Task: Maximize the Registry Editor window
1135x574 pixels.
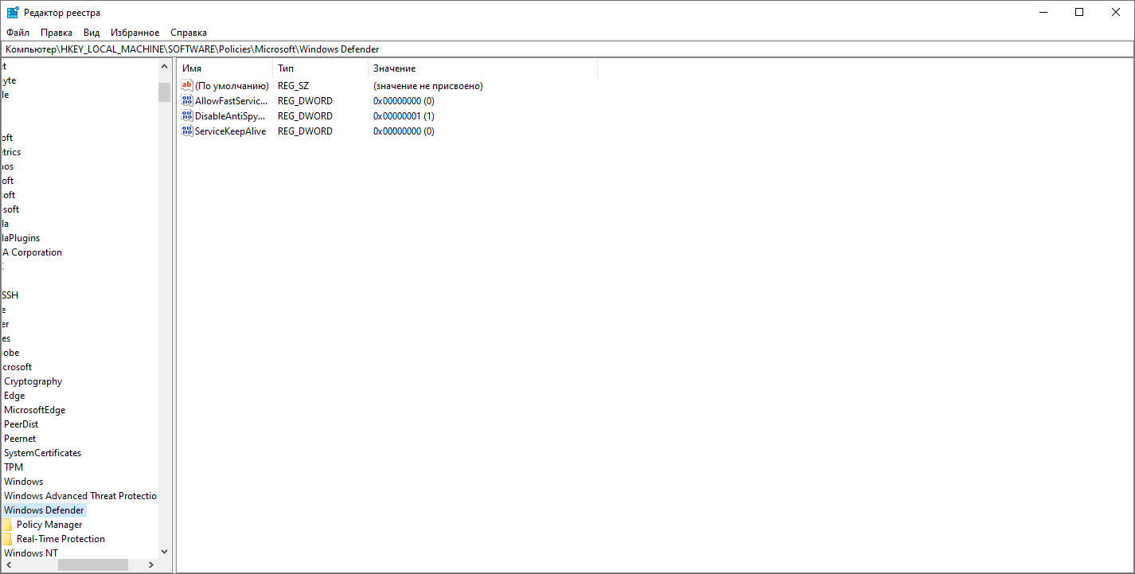Action: (1079, 12)
